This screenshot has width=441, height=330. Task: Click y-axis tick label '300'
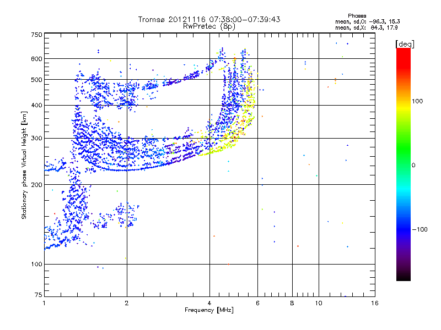[x=36, y=139]
